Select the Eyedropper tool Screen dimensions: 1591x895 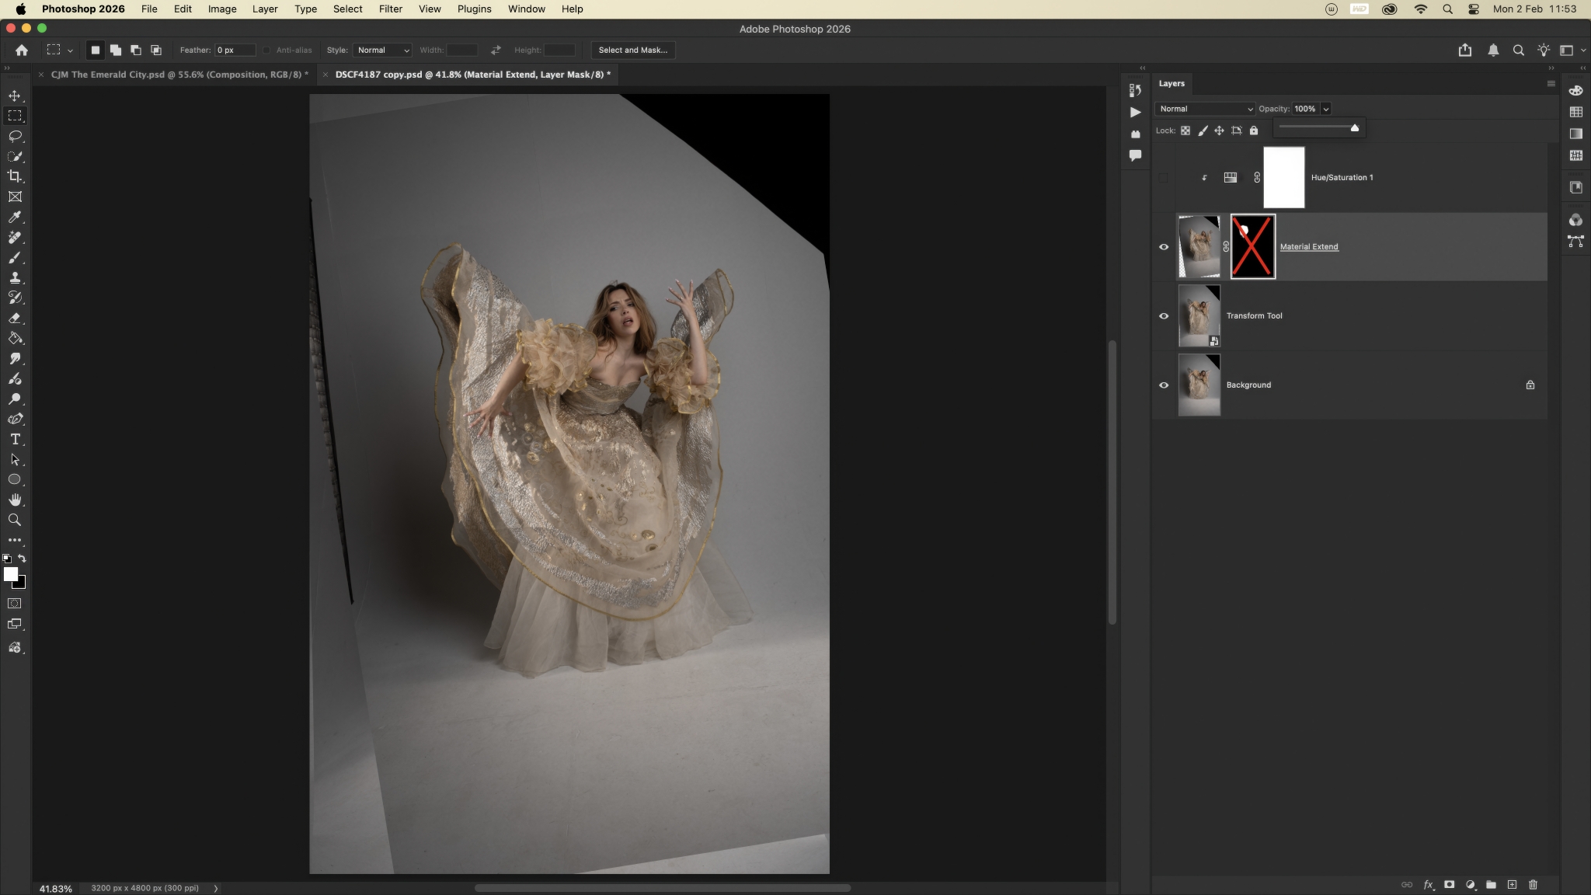[15, 217]
